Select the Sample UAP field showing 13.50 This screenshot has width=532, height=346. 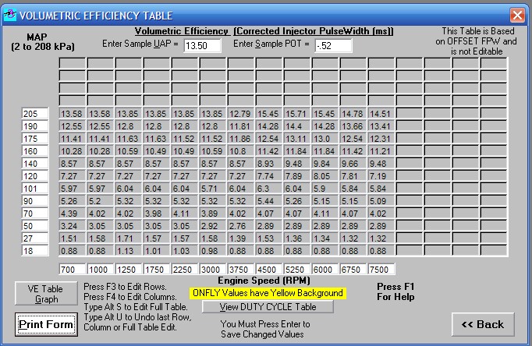(x=203, y=45)
